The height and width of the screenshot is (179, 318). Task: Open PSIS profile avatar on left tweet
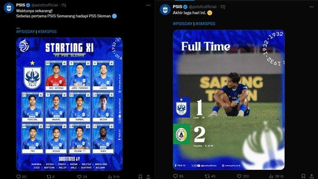tap(9, 8)
